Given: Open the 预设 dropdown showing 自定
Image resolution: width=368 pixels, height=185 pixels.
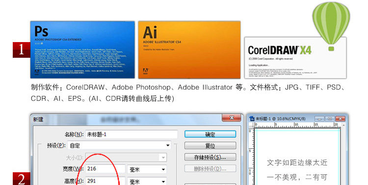Looking at the screenshot, I should (x=119, y=145).
